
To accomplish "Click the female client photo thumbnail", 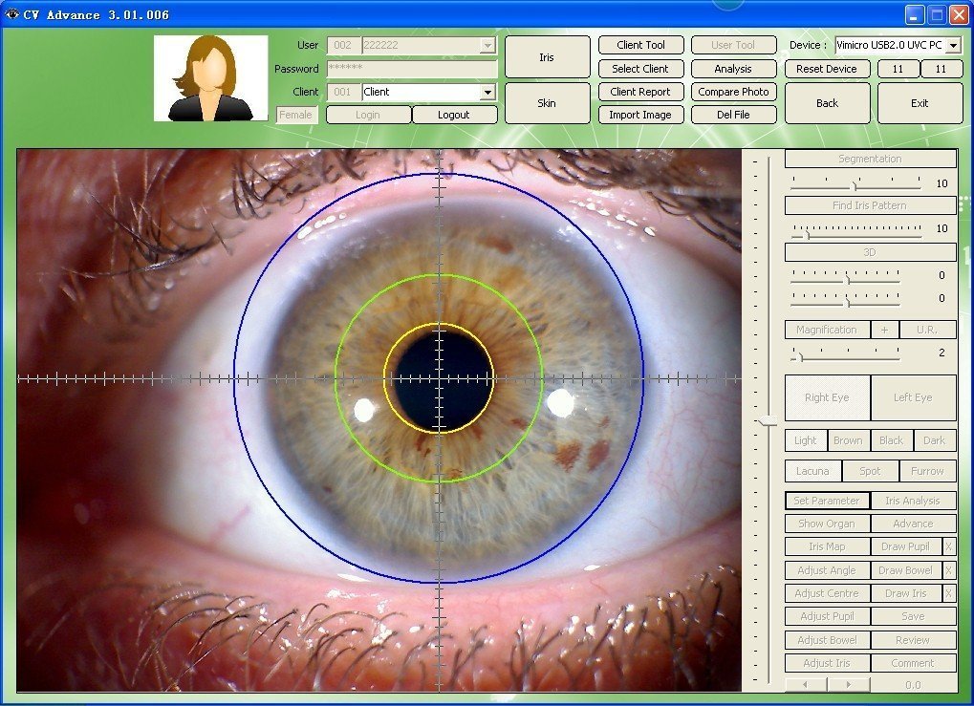I will (x=210, y=76).
